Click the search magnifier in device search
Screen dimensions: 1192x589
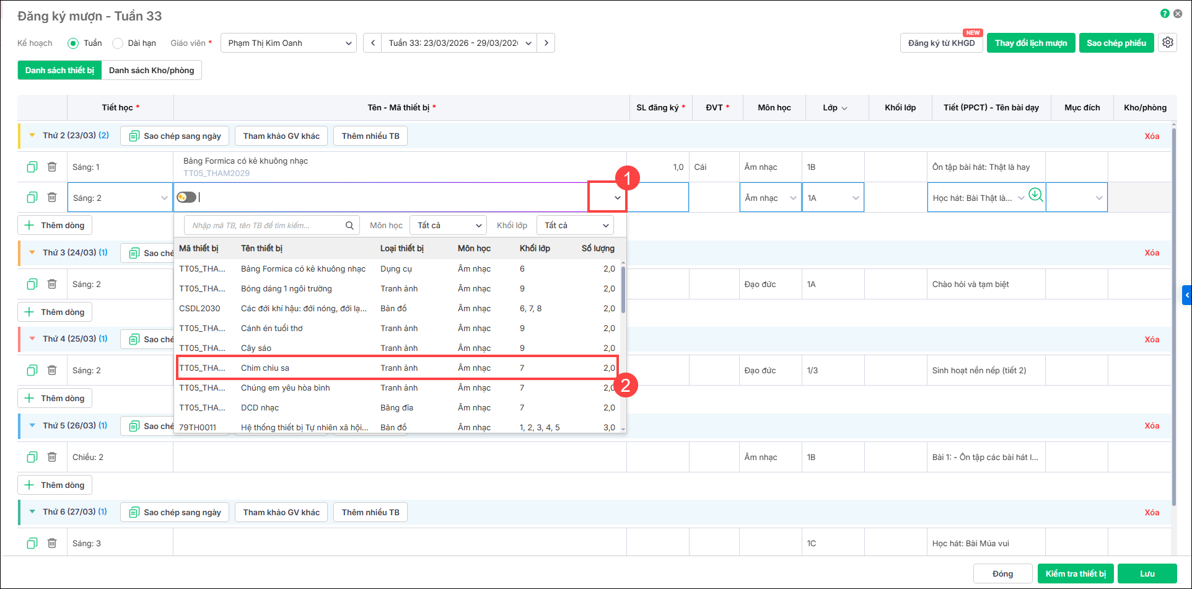point(350,225)
